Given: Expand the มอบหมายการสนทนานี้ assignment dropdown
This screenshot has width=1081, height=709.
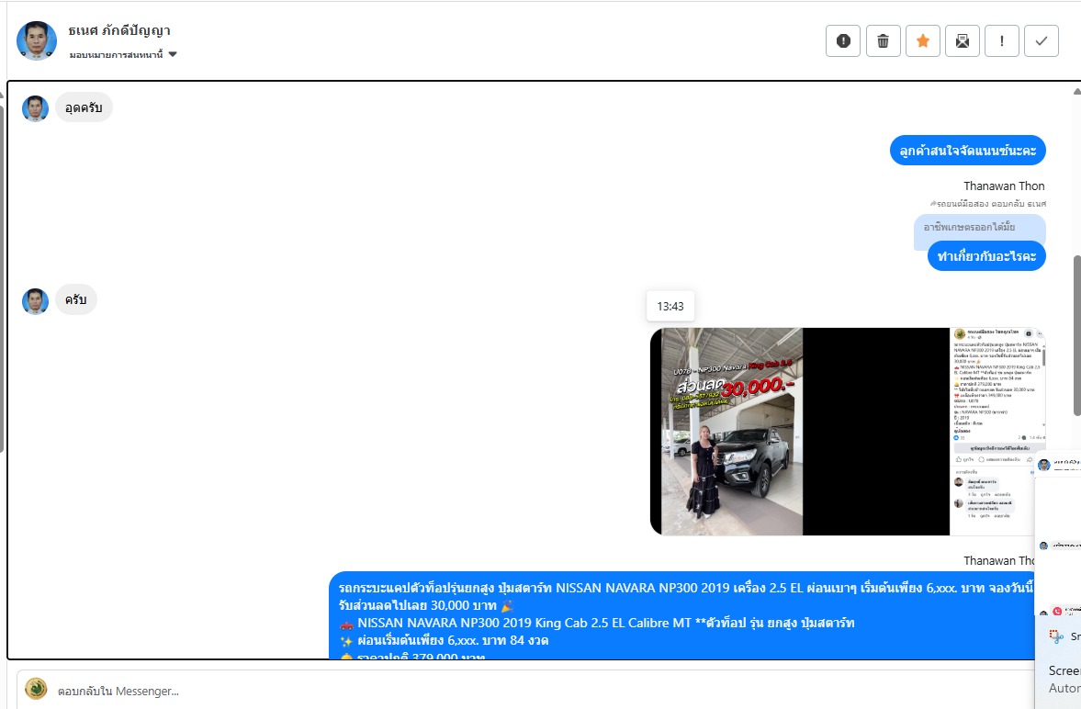Looking at the screenshot, I should click(123, 54).
